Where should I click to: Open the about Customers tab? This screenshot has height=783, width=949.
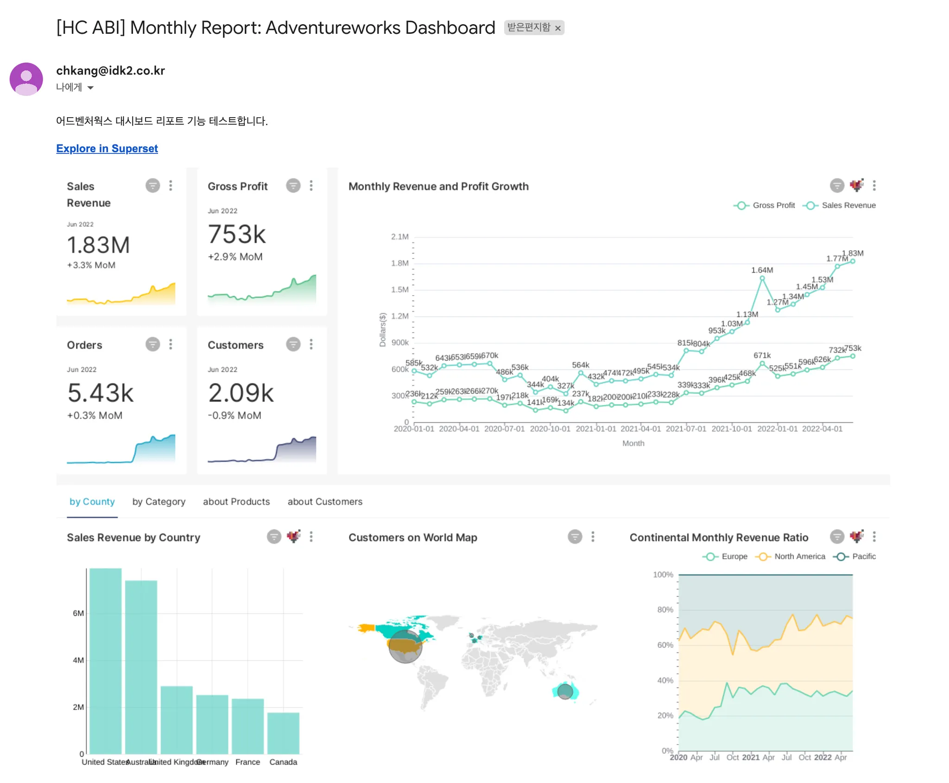click(325, 502)
